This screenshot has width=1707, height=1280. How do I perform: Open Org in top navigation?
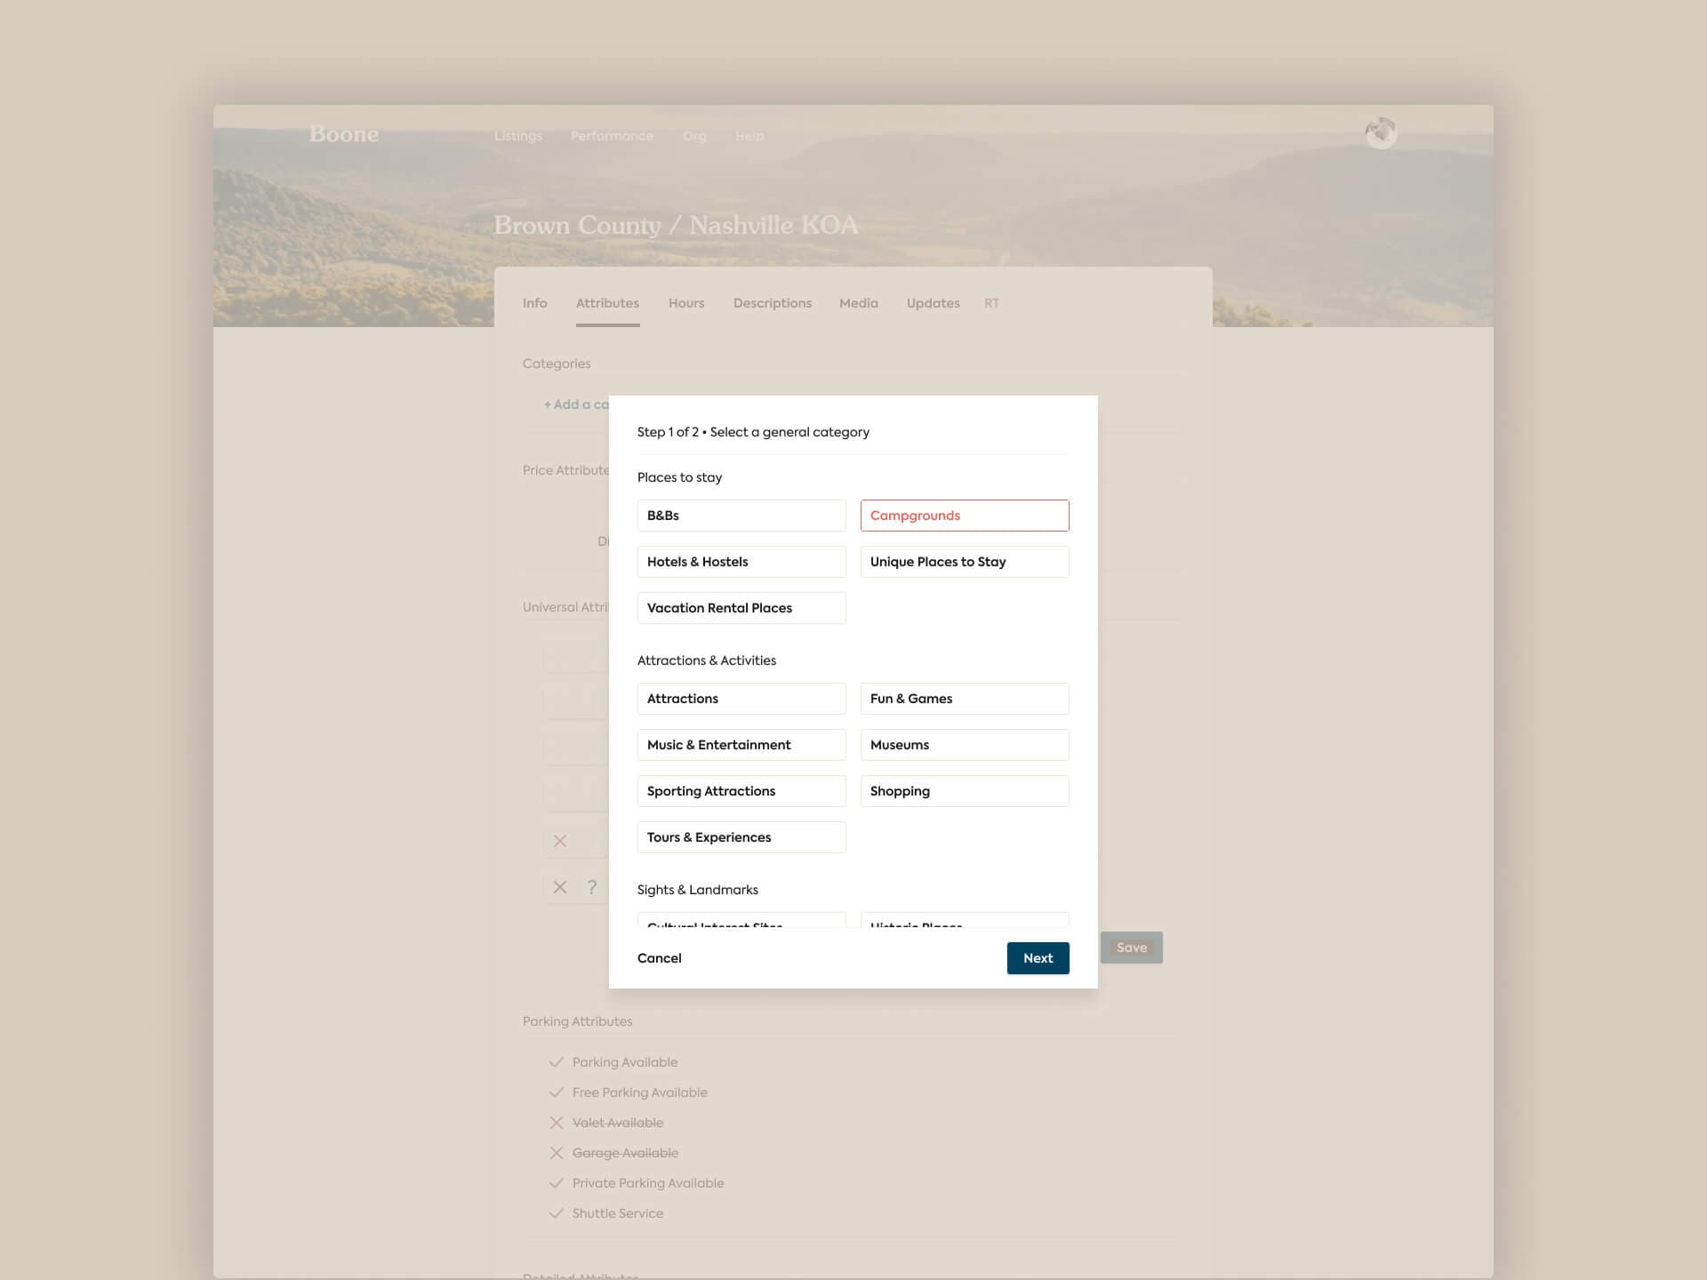click(x=694, y=136)
